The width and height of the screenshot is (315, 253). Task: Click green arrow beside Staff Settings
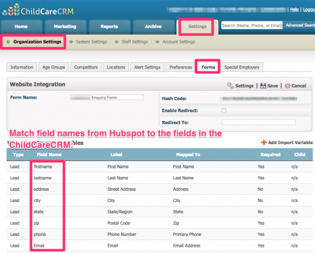(x=117, y=42)
